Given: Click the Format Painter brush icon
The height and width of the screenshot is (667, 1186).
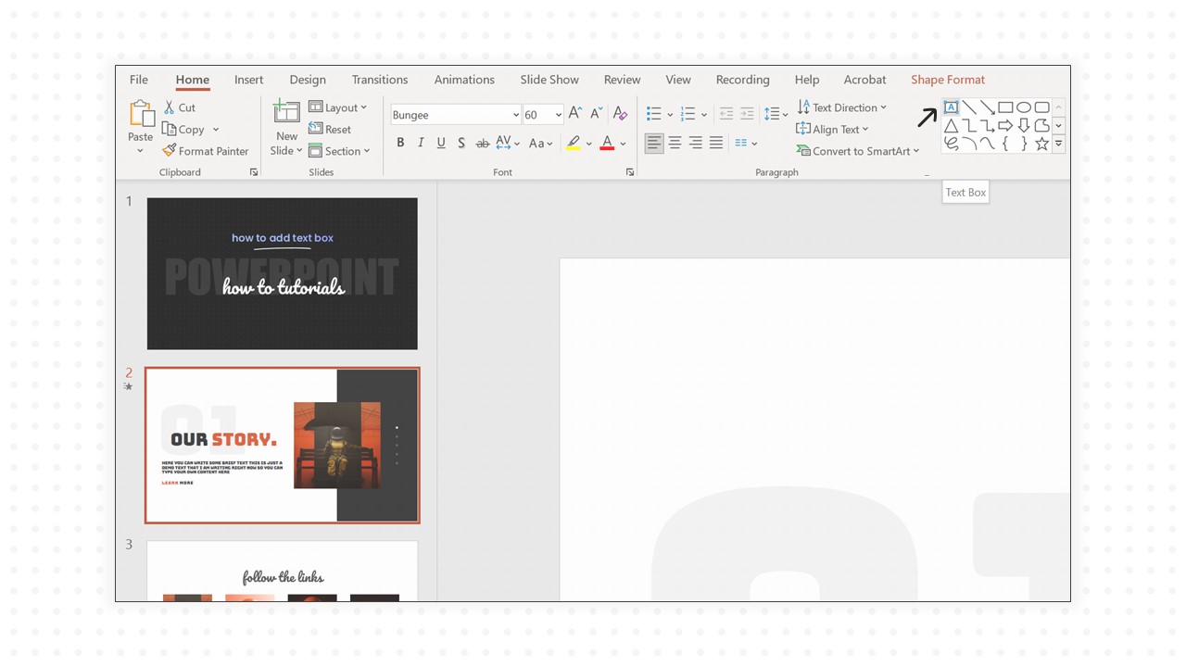Looking at the screenshot, I should pyautogui.click(x=169, y=150).
